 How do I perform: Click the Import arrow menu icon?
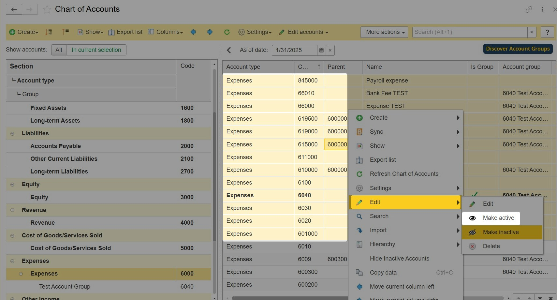click(x=359, y=230)
